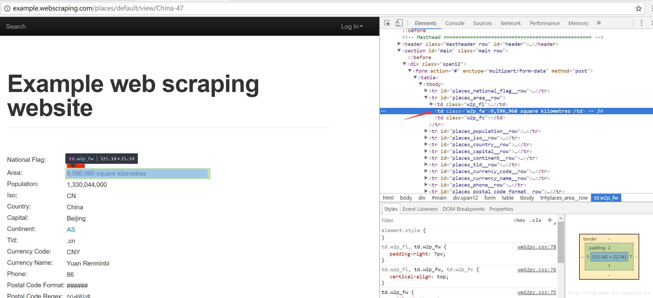653x298 pixels.
Task: Follow the AS continent link
Action: pyautogui.click(x=71, y=230)
